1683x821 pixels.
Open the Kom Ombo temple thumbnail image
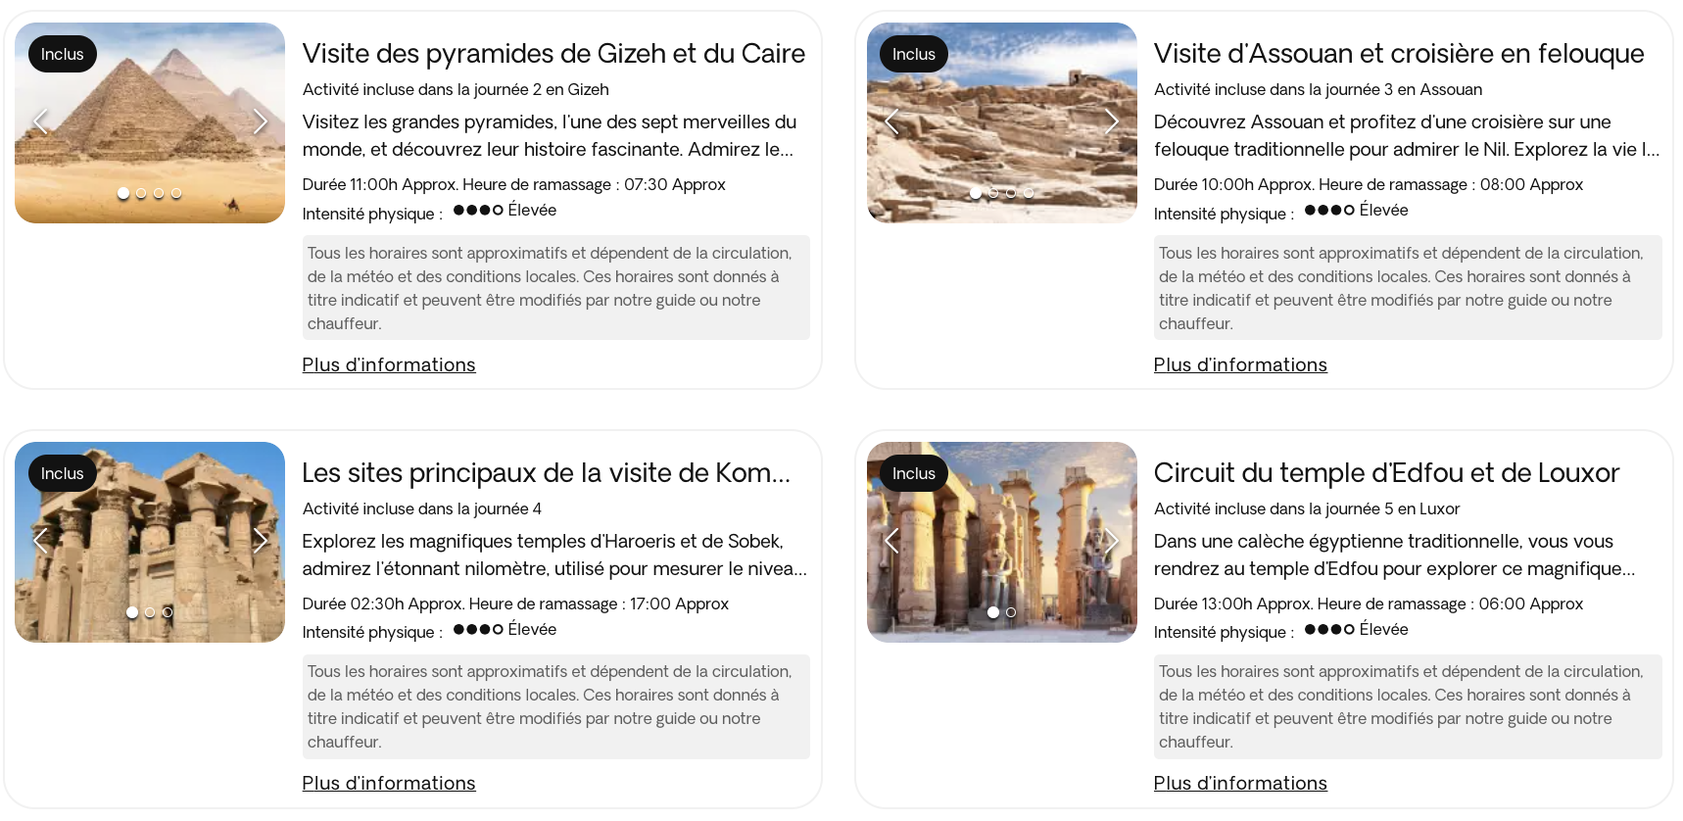pyautogui.click(x=150, y=542)
